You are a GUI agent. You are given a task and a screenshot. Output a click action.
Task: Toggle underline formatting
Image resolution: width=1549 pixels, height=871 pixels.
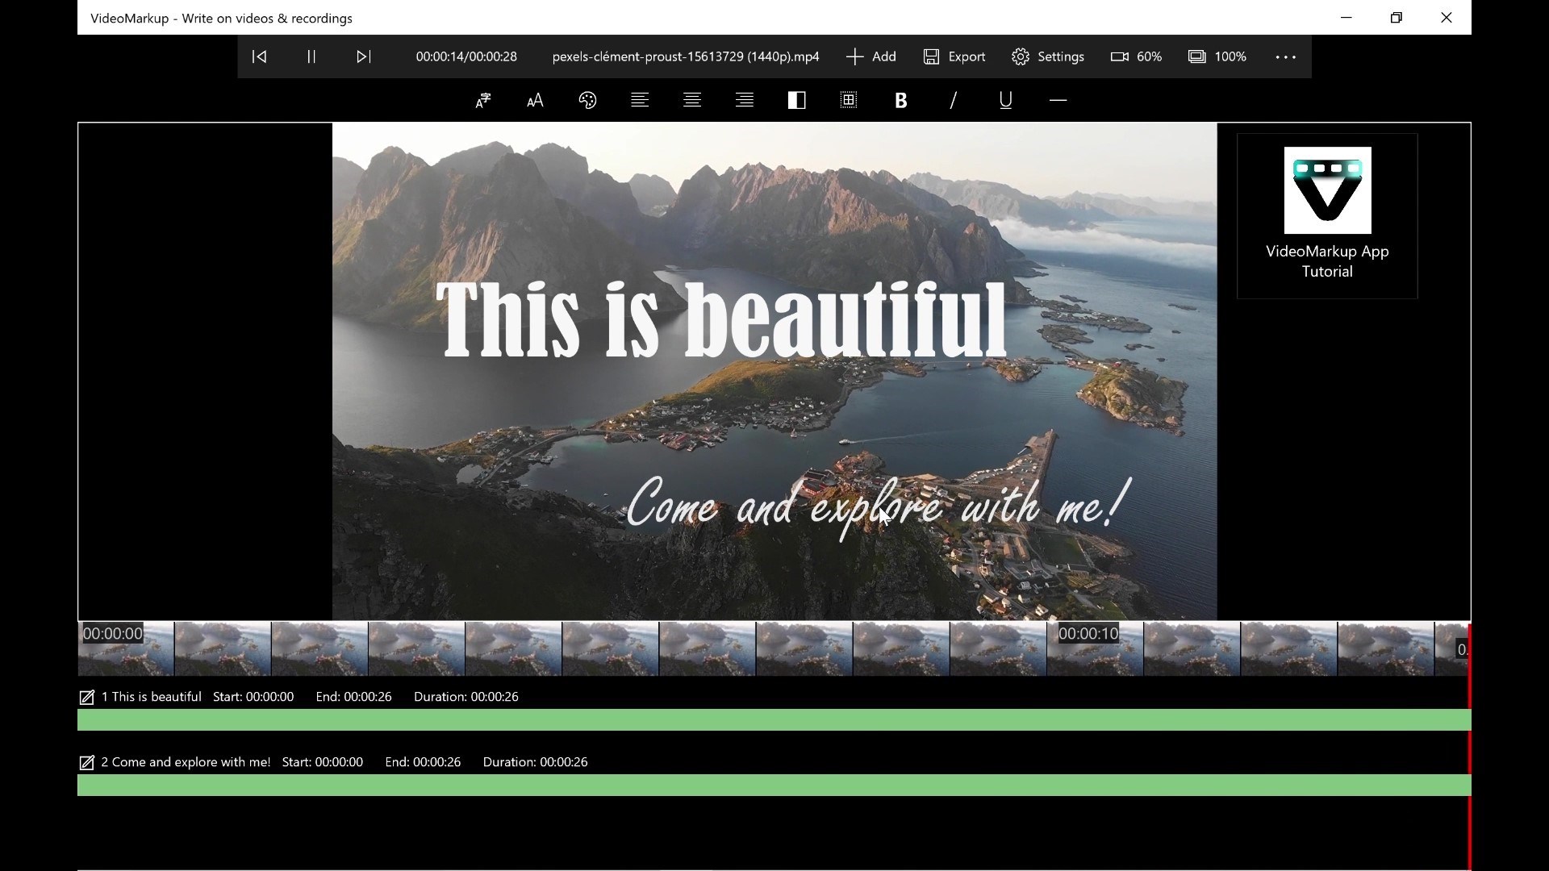1005,100
